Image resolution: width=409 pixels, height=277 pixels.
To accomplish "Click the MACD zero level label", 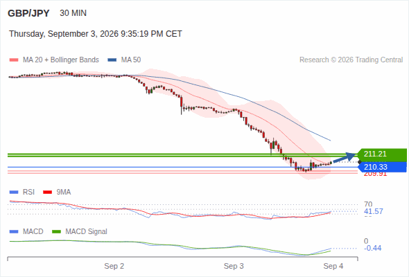I will [366, 241].
